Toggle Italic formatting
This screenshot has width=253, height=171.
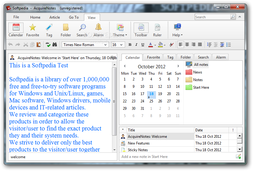tap(136, 45)
